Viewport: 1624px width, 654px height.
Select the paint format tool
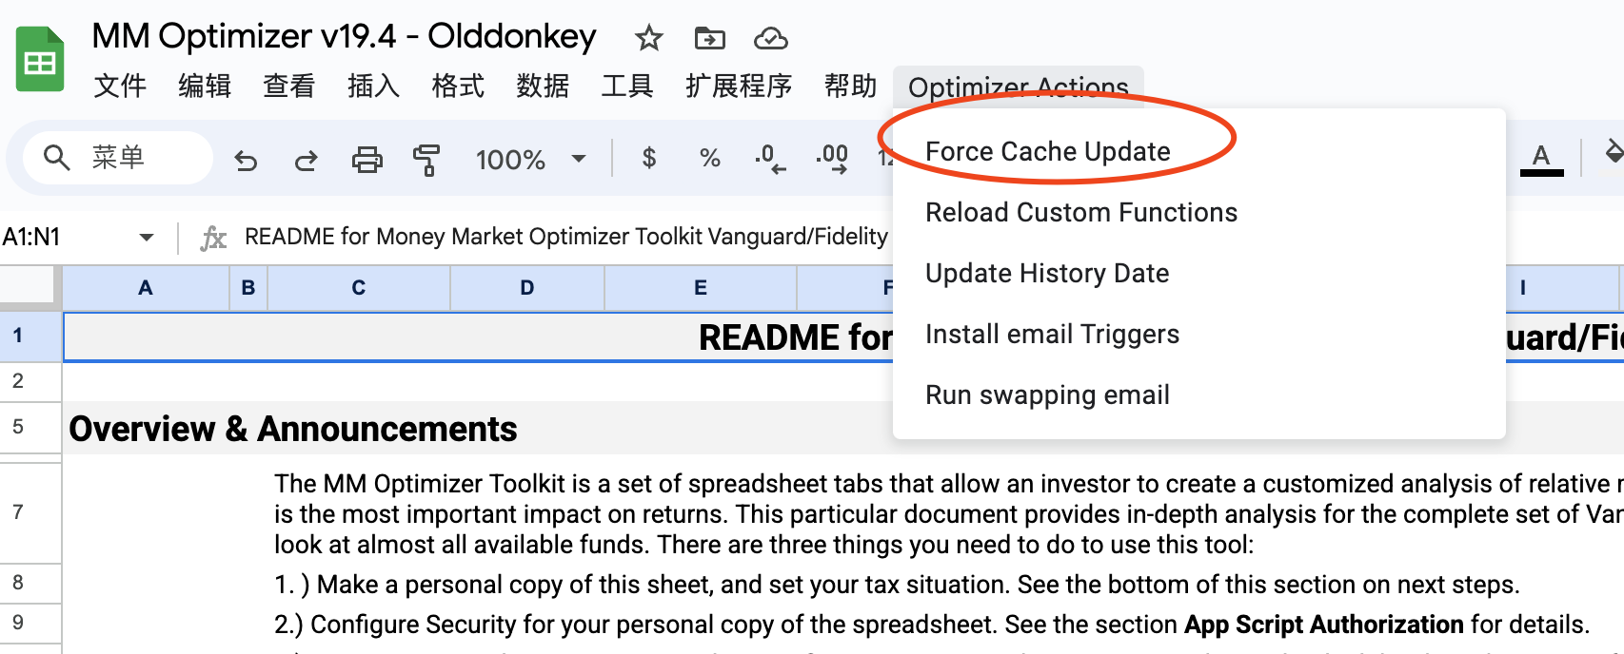[426, 160]
